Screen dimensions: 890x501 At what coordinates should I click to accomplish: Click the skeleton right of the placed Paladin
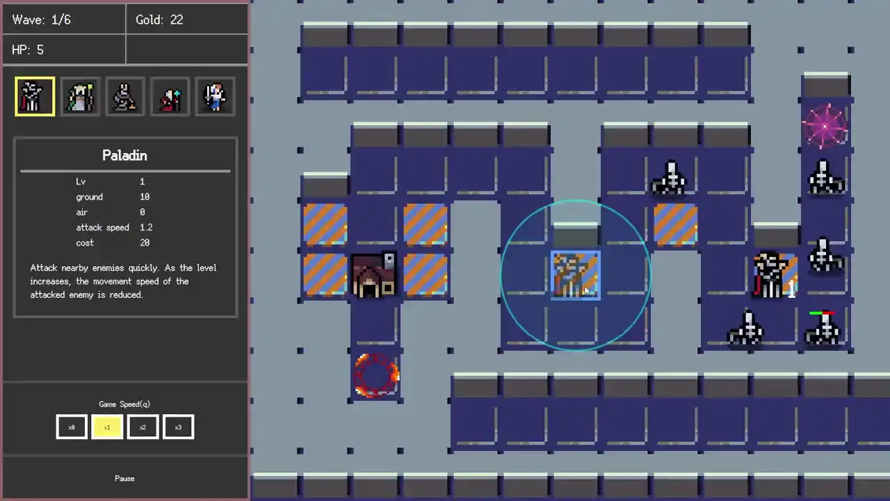coord(825,255)
